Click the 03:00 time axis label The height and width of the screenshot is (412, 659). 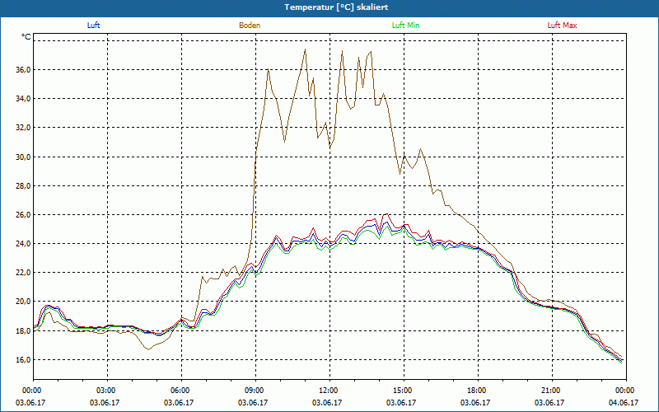point(107,391)
